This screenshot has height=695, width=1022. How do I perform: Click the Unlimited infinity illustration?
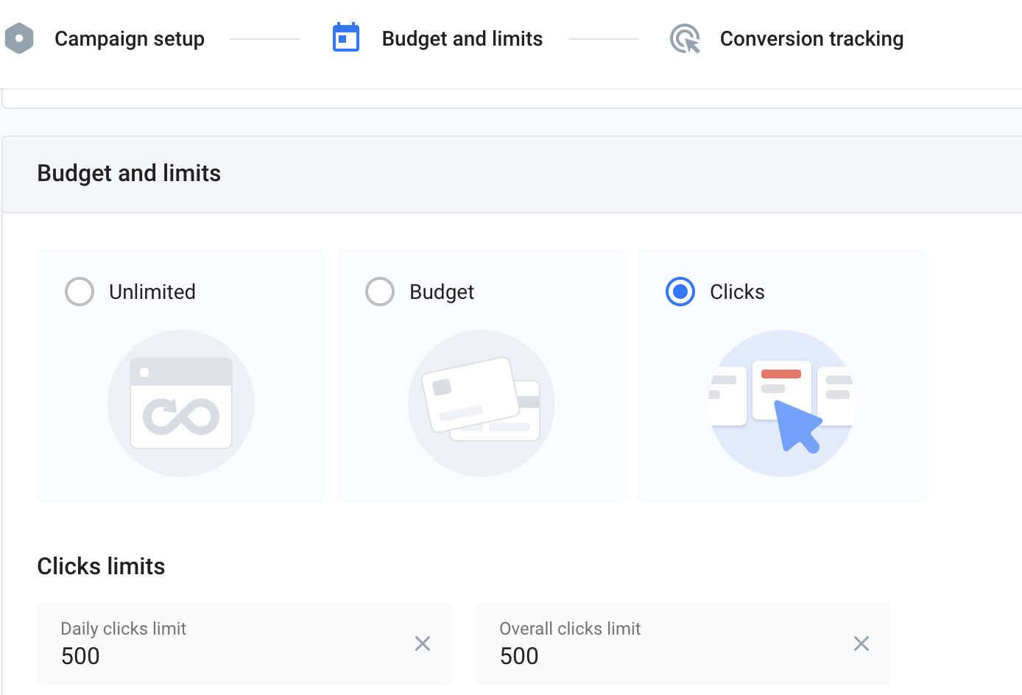(x=181, y=403)
